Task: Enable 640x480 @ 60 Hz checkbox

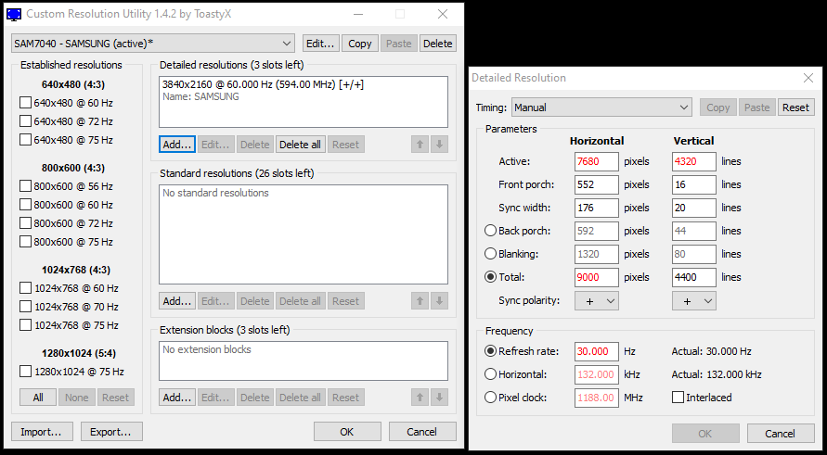Action: click(x=26, y=103)
